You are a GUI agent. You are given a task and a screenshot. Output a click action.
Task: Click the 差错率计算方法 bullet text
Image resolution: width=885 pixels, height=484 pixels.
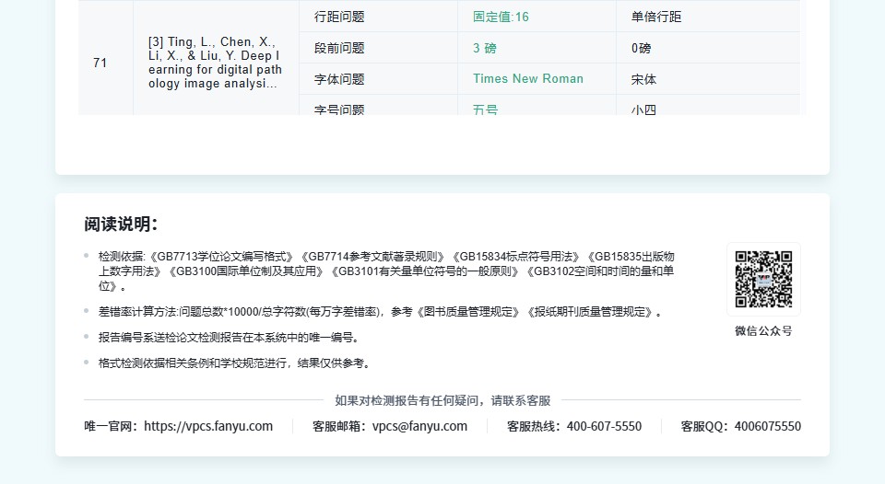pyautogui.click(x=380, y=312)
